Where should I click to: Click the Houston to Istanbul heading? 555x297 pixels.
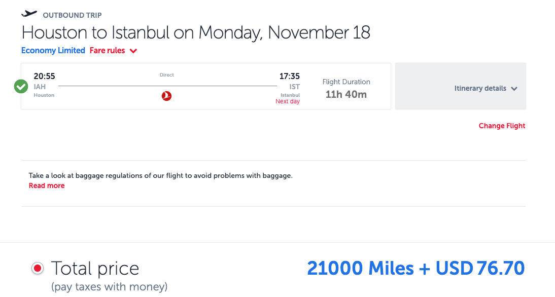pos(196,32)
